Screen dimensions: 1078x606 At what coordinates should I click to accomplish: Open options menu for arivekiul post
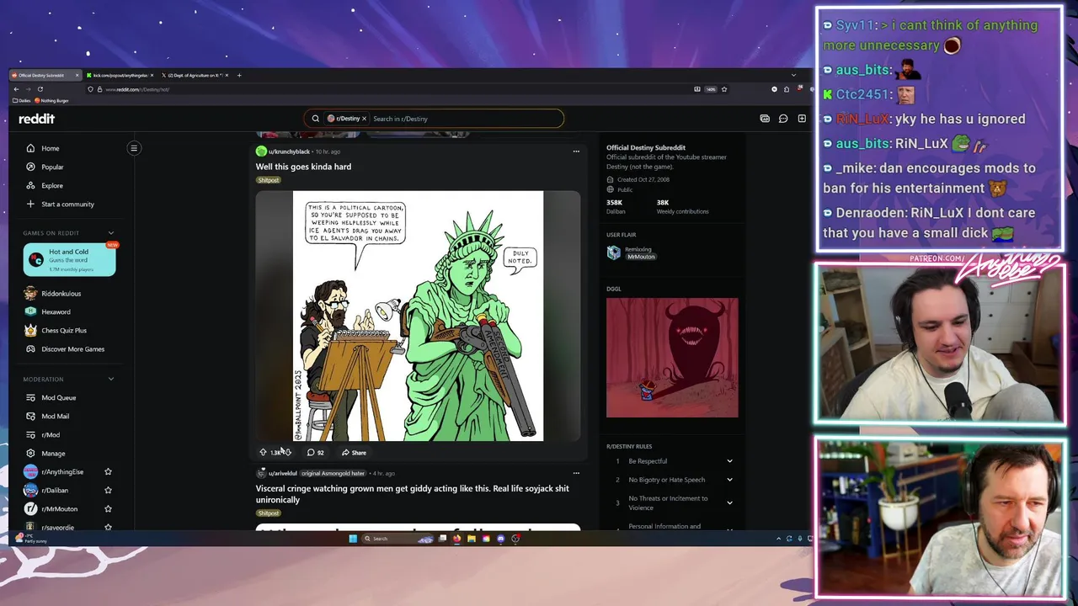[576, 473]
